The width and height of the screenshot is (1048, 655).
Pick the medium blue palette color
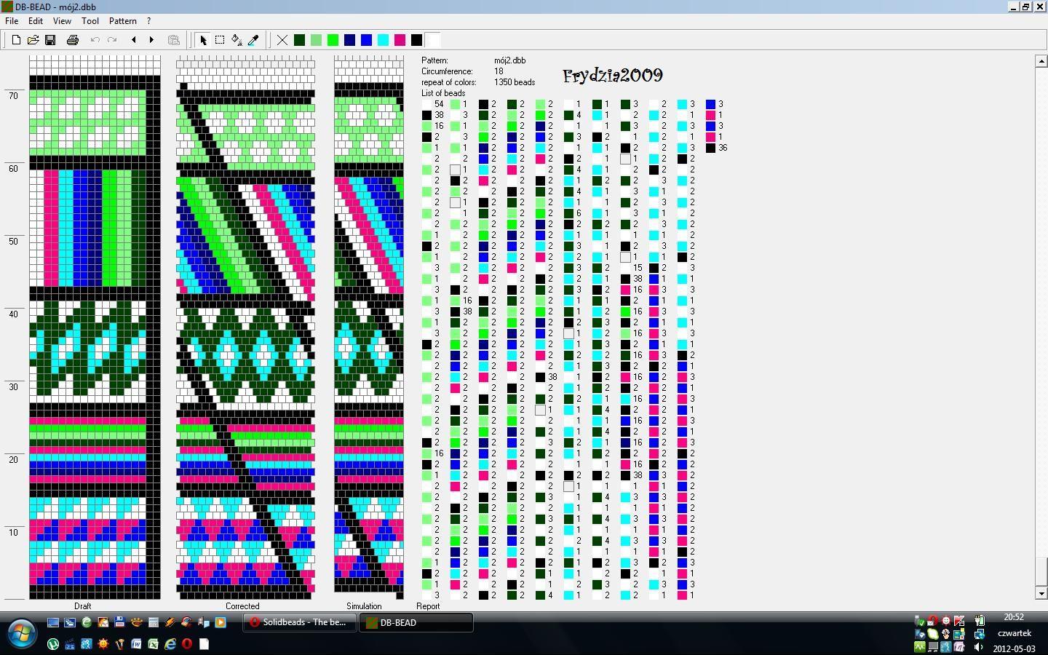(x=366, y=40)
